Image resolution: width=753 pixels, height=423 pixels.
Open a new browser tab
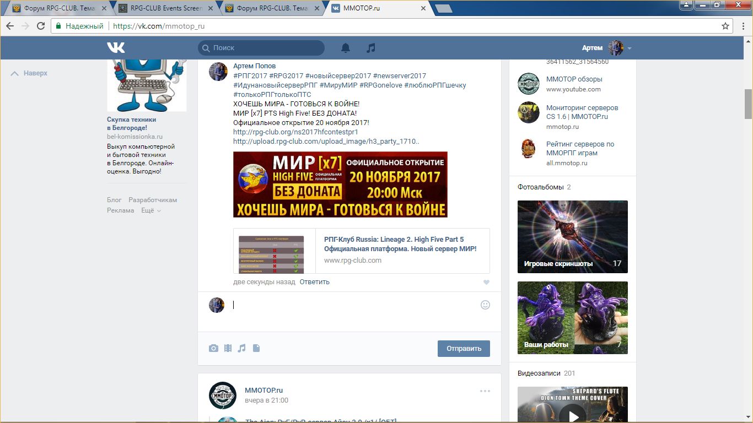pyautogui.click(x=443, y=8)
